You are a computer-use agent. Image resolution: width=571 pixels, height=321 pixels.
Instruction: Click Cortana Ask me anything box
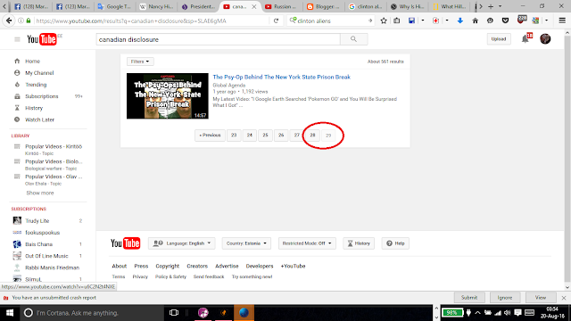pyautogui.click(x=91, y=313)
